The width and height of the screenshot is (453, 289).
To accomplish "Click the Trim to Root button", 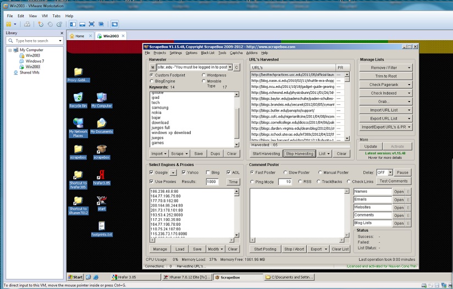I will [386, 76].
